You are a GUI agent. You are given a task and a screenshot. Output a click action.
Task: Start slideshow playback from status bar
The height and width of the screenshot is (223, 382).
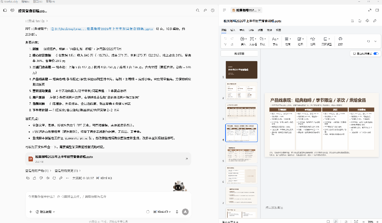tap(346, 222)
